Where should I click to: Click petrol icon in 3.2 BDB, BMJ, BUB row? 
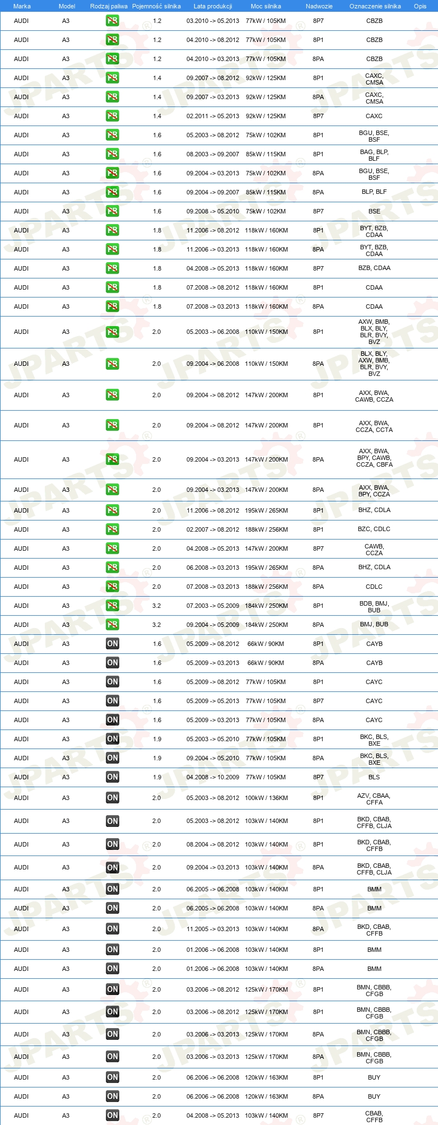pos(113,606)
